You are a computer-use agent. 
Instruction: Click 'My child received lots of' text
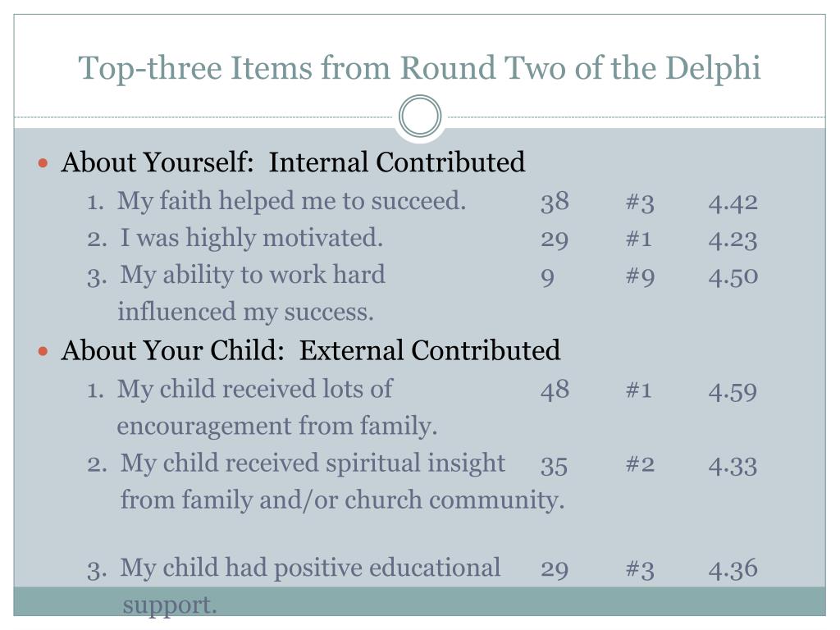(x=255, y=389)
